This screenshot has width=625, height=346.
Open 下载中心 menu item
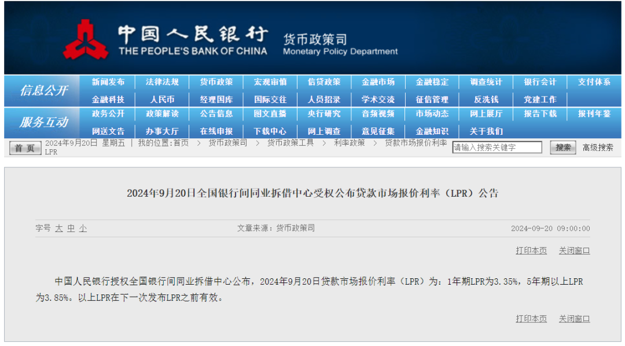(x=270, y=131)
